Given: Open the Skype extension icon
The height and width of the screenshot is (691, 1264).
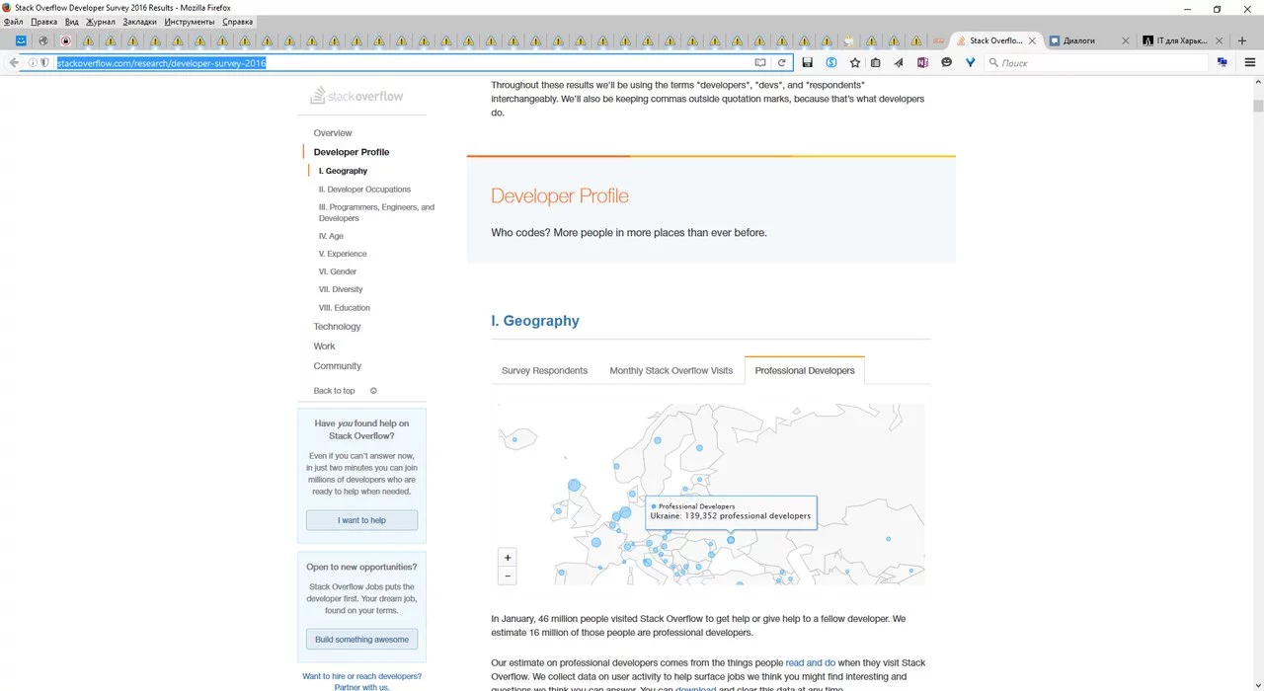Looking at the screenshot, I should click(x=831, y=62).
